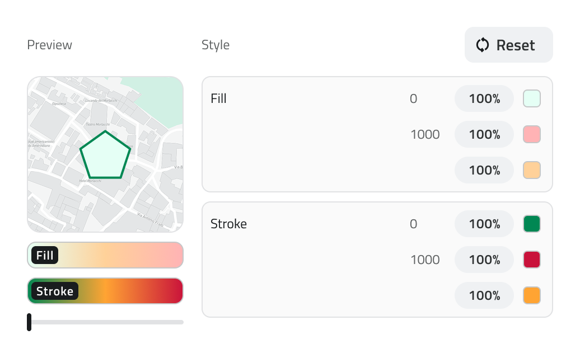
Task: Click the green pentagon in map preview
Action: tap(105, 158)
